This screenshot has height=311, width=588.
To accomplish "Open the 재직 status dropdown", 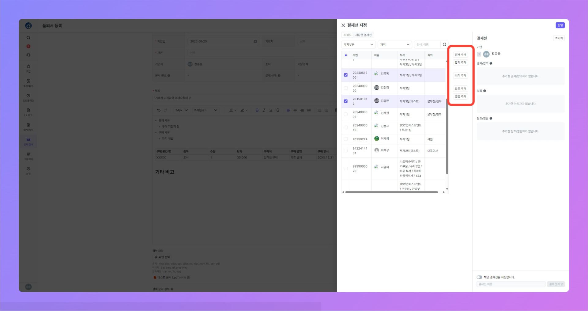I will [395, 45].
